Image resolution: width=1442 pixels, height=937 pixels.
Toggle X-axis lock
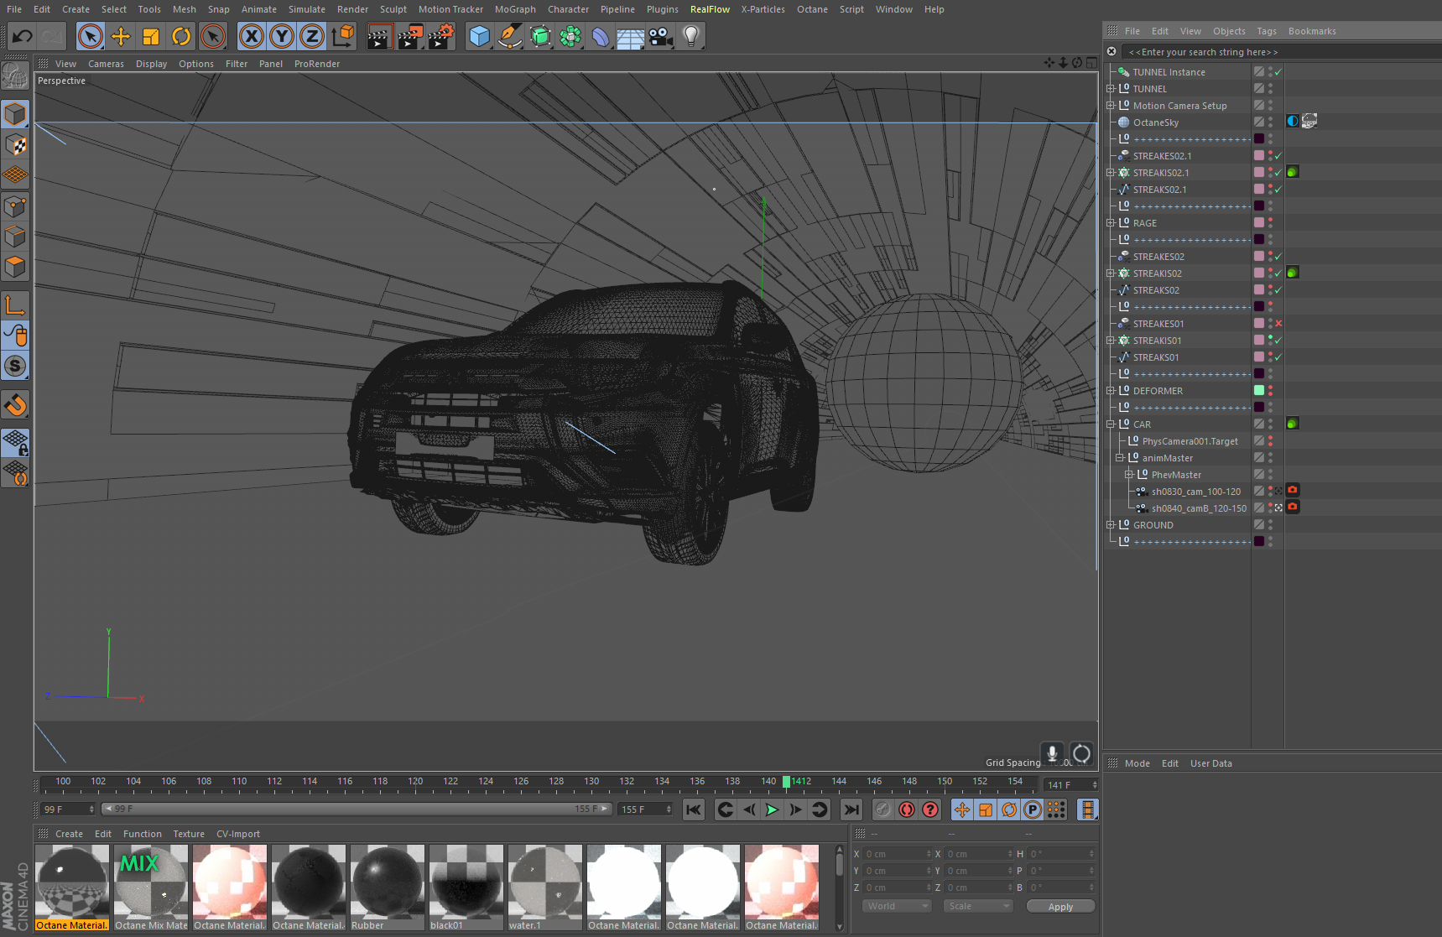[251, 36]
